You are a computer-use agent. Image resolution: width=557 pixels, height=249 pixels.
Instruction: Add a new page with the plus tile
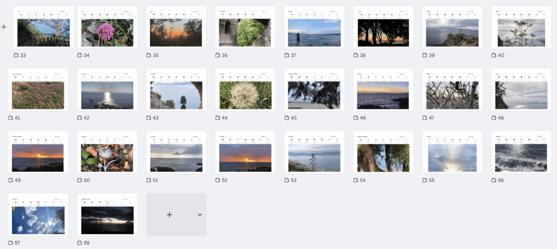pos(170,215)
